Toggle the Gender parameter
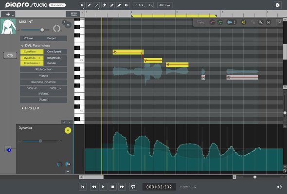 55,63
